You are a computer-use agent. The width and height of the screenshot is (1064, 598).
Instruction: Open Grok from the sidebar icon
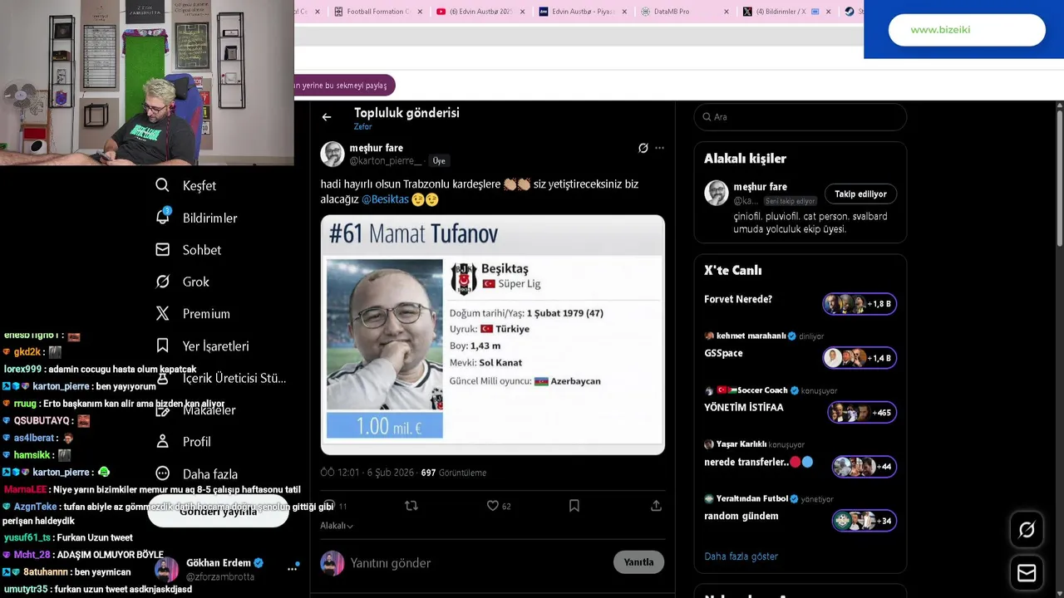tap(163, 282)
